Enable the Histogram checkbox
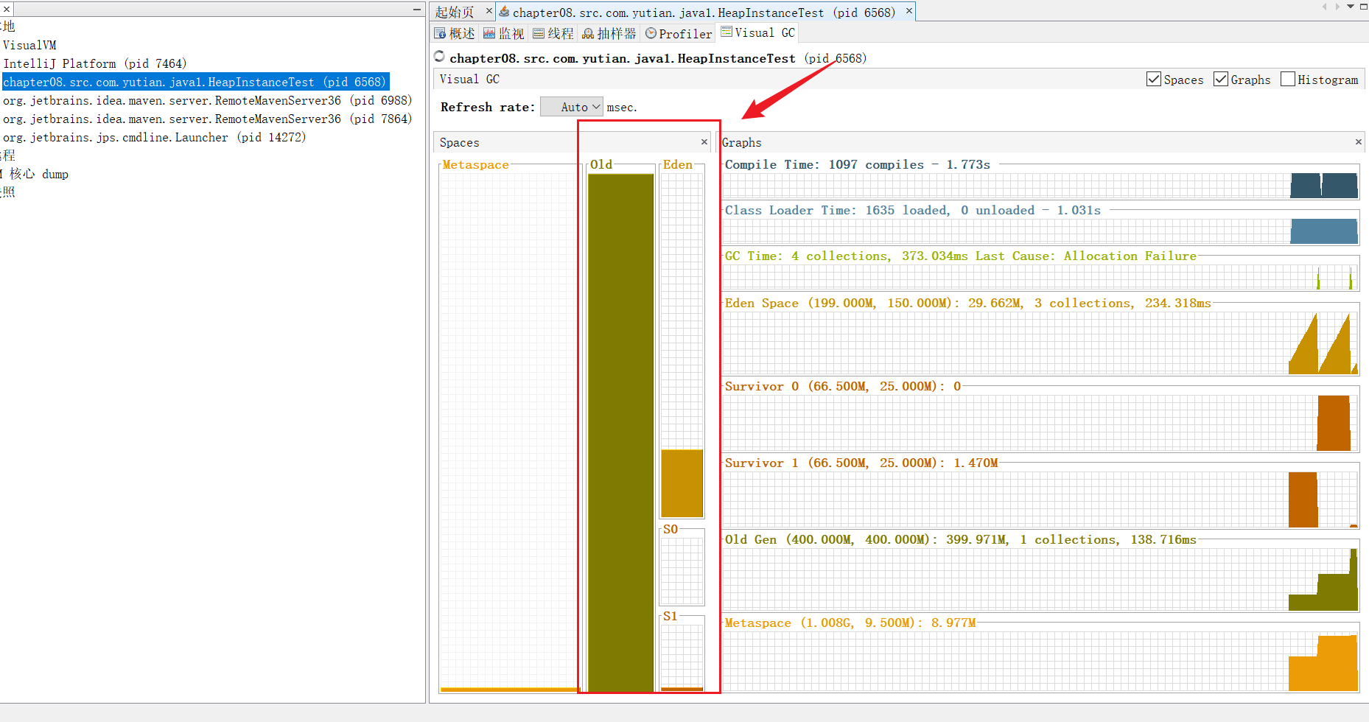1369x722 pixels. (1288, 80)
